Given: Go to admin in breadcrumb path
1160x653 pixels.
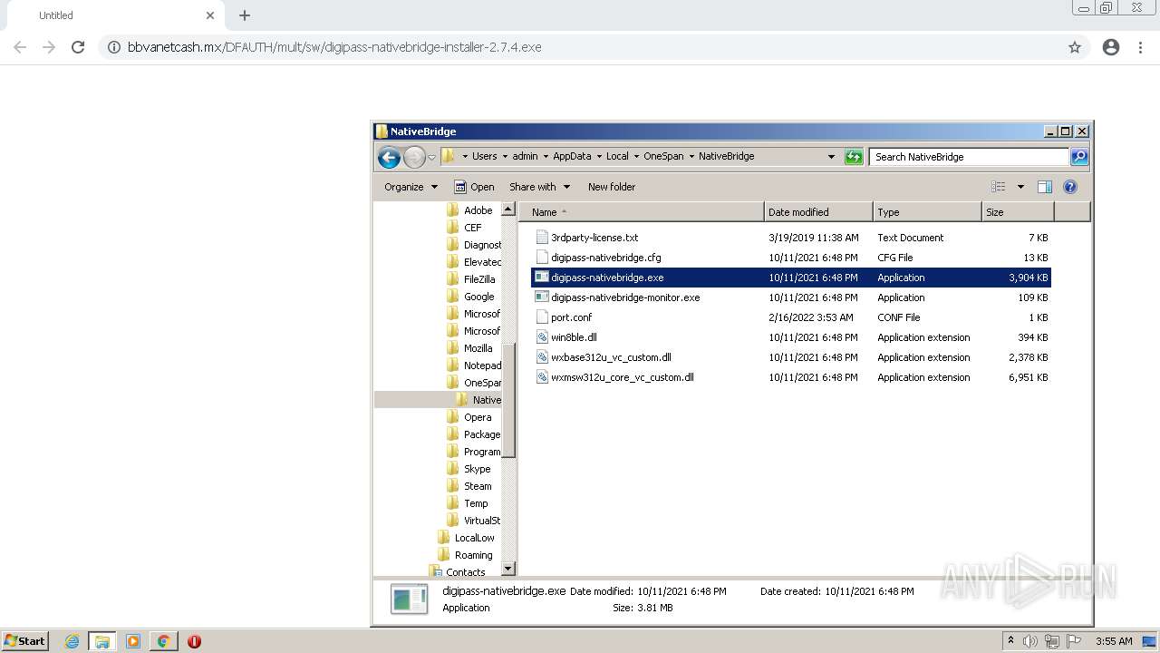Looking at the screenshot, I should point(525,156).
